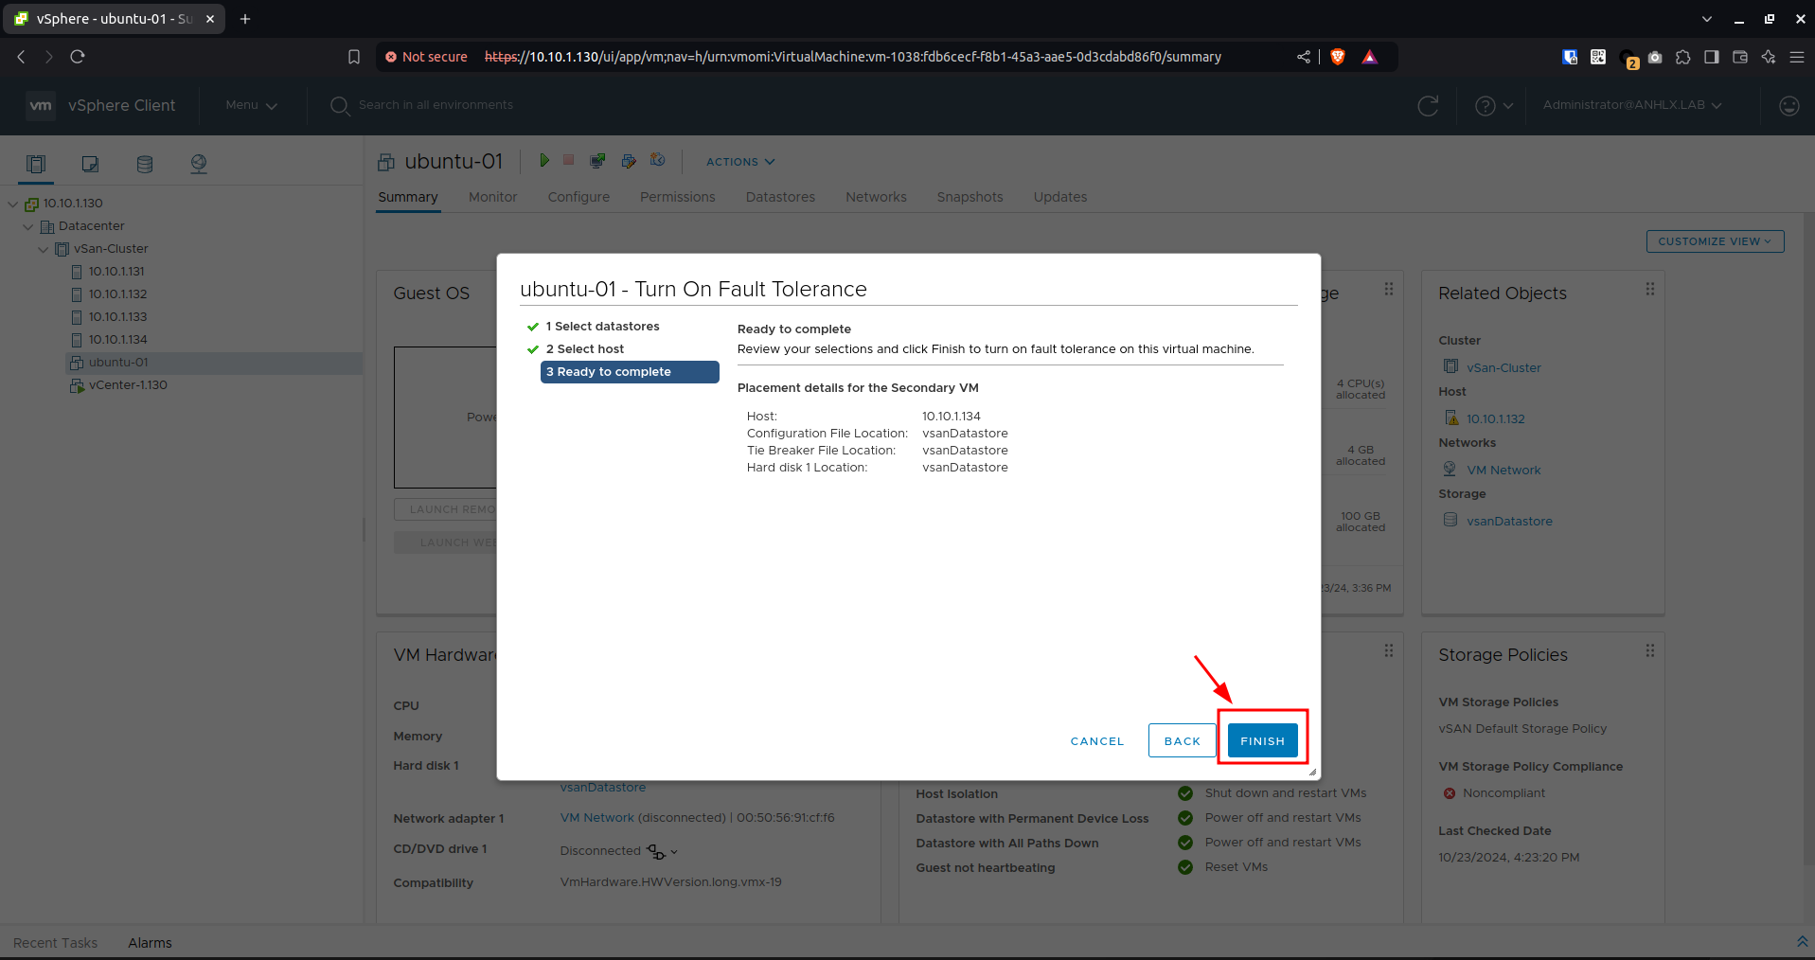Screen dimensions: 1815x960
Task: Open the Alarms tab at bottom
Action: [151, 943]
